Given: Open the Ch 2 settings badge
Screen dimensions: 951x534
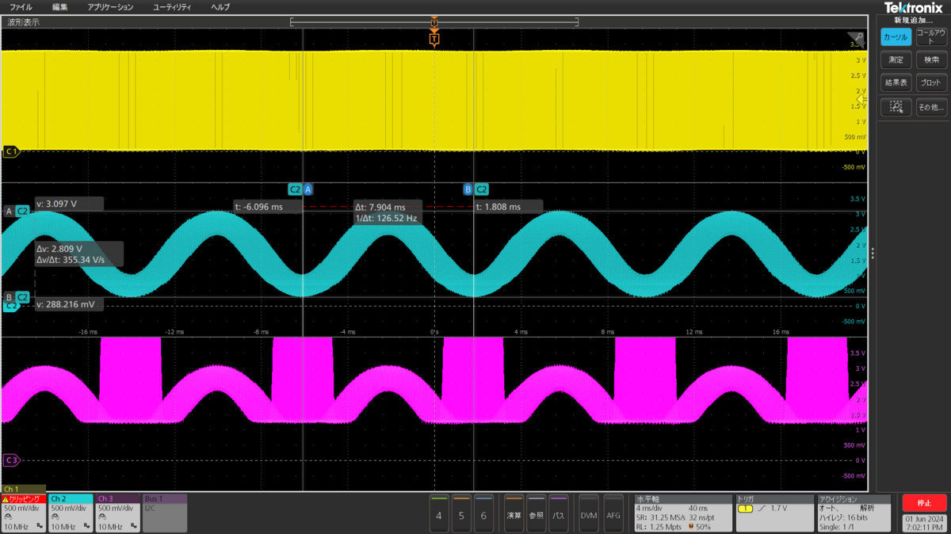Looking at the screenshot, I should (70, 513).
